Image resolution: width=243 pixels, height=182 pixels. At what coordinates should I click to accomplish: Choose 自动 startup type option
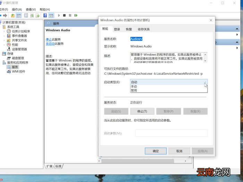[x=169, y=82]
